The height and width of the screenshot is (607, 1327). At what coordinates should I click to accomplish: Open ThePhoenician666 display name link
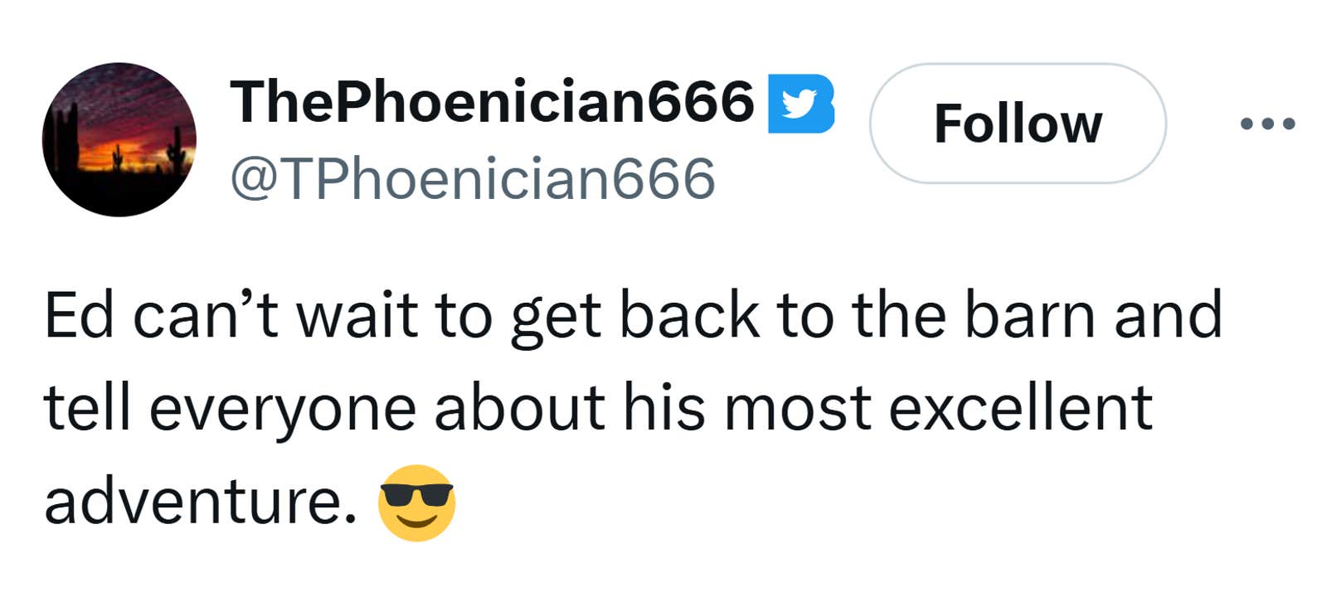tap(492, 102)
